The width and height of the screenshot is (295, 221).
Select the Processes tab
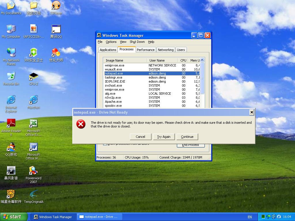pyautogui.click(x=126, y=49)
